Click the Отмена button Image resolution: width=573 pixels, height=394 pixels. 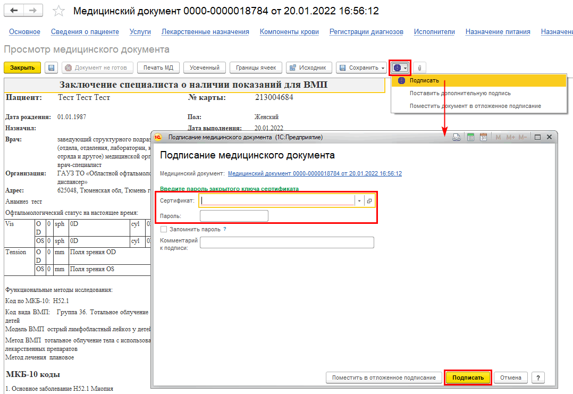tap(511, 378)
